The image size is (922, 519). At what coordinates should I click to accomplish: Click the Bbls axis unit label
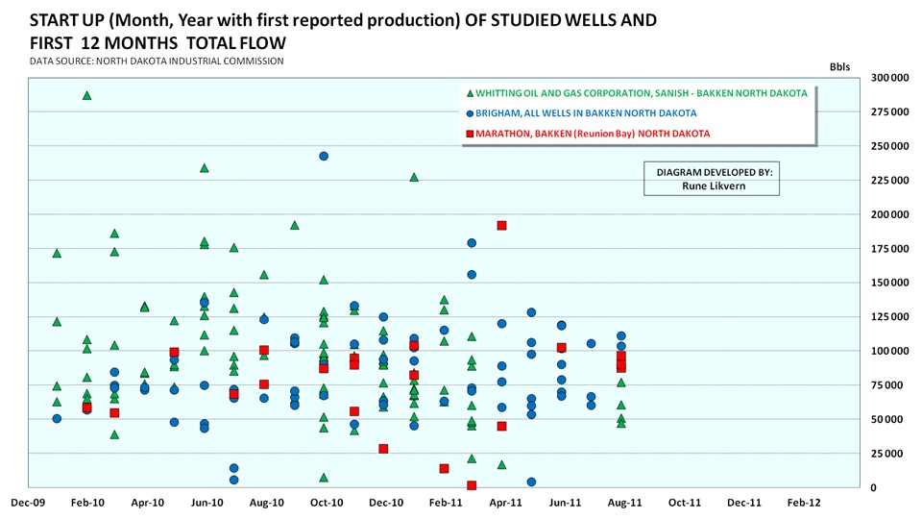[x=839, y=66]
